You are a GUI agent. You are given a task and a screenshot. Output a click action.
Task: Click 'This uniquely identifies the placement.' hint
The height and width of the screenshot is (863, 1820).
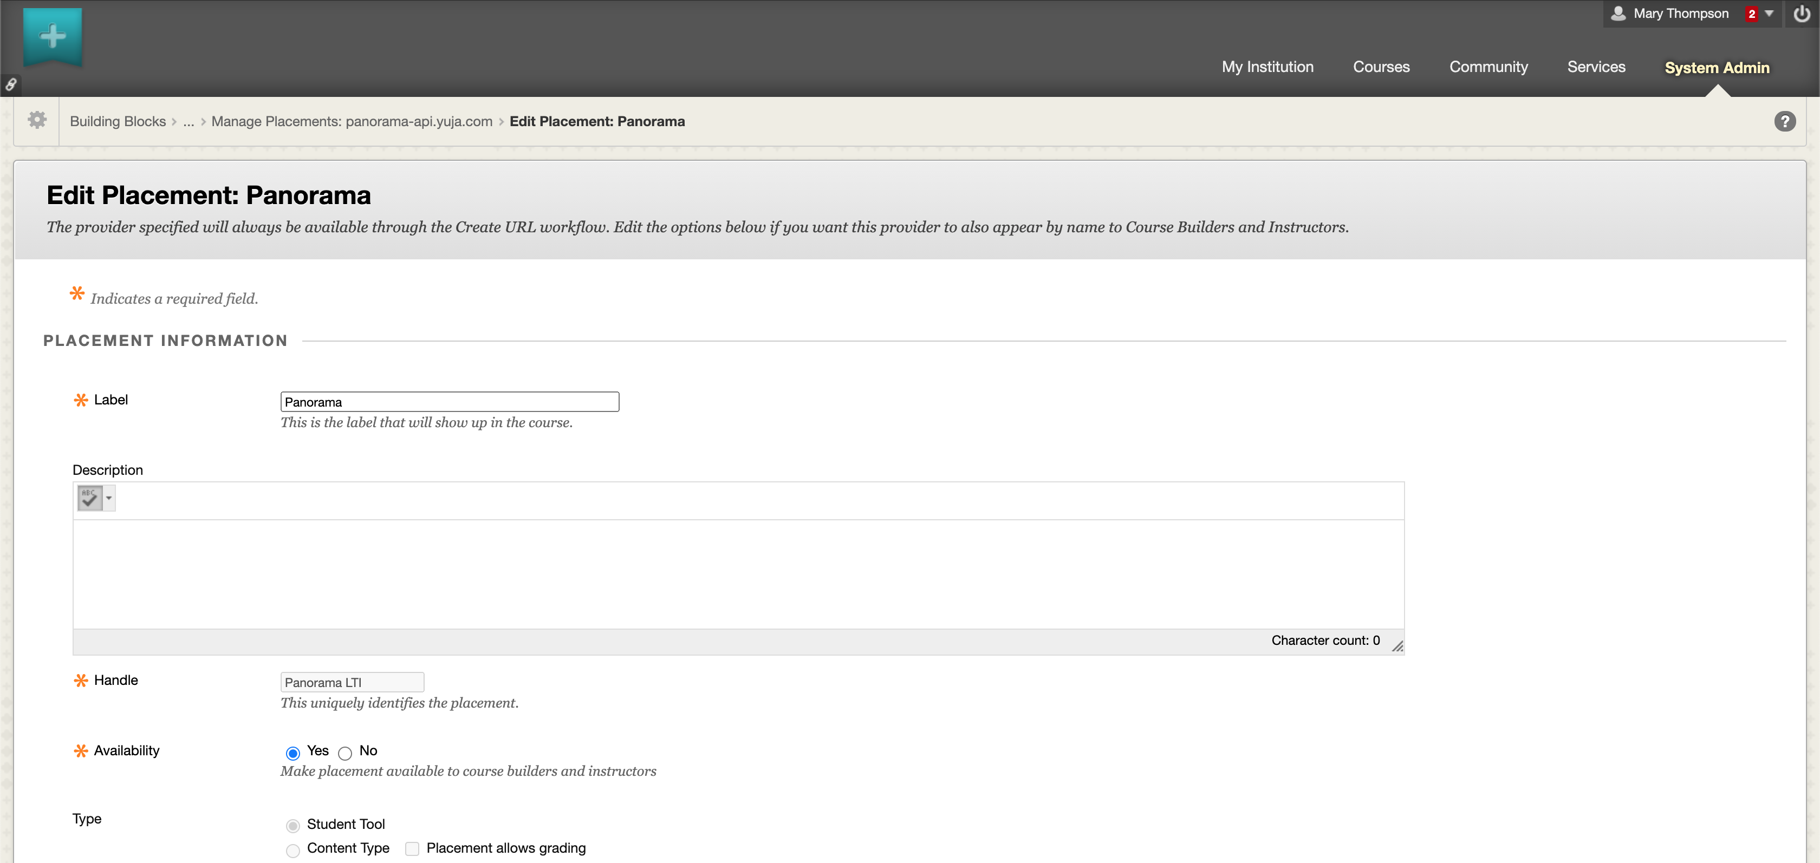[x=399, y=703]
